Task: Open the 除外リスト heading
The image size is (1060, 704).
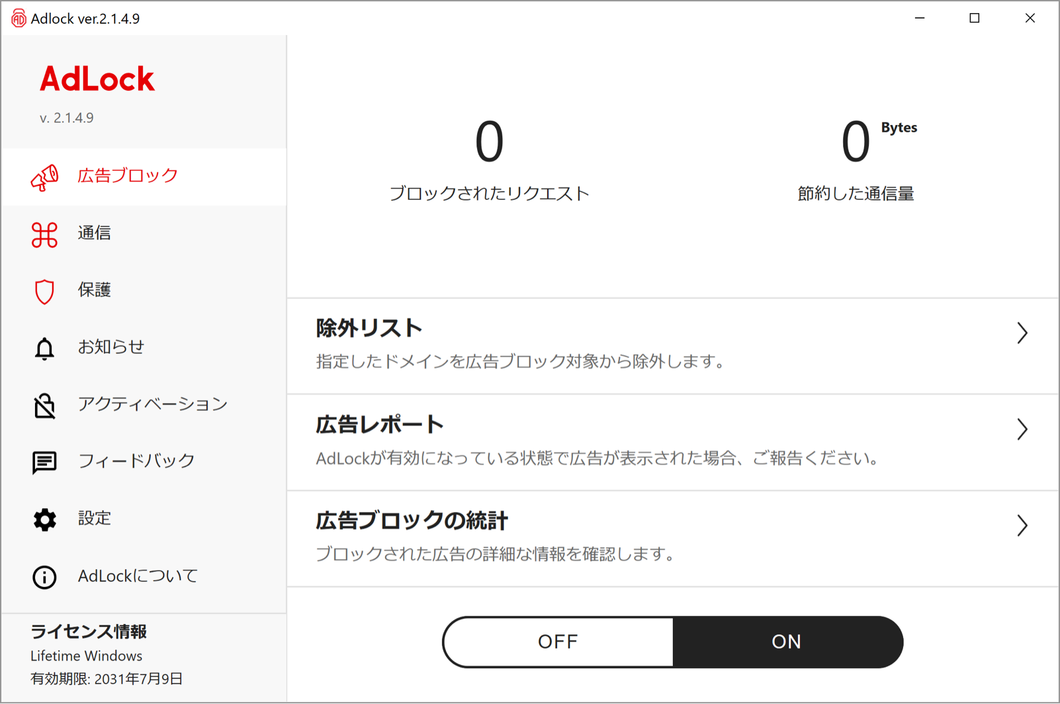Action: click(x=369, y=328)
